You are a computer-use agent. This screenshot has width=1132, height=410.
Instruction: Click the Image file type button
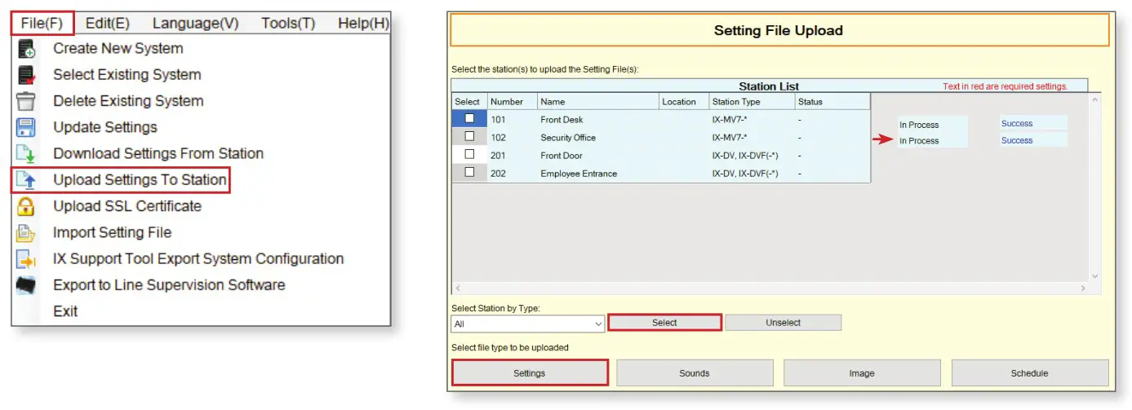point(862,373)
